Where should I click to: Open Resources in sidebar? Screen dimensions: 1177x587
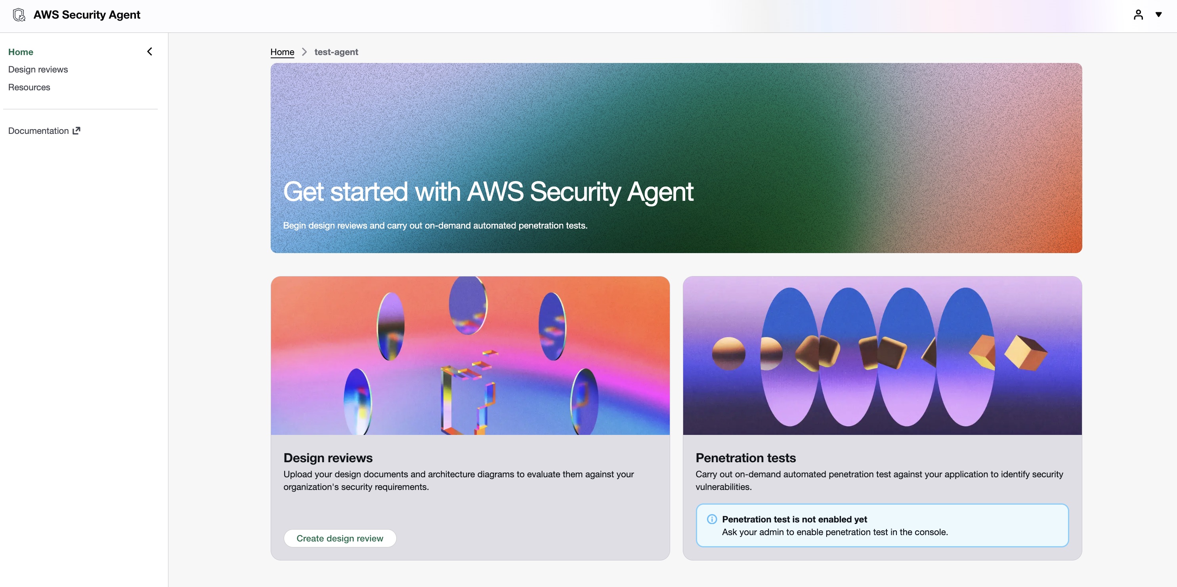coord(29,87)
